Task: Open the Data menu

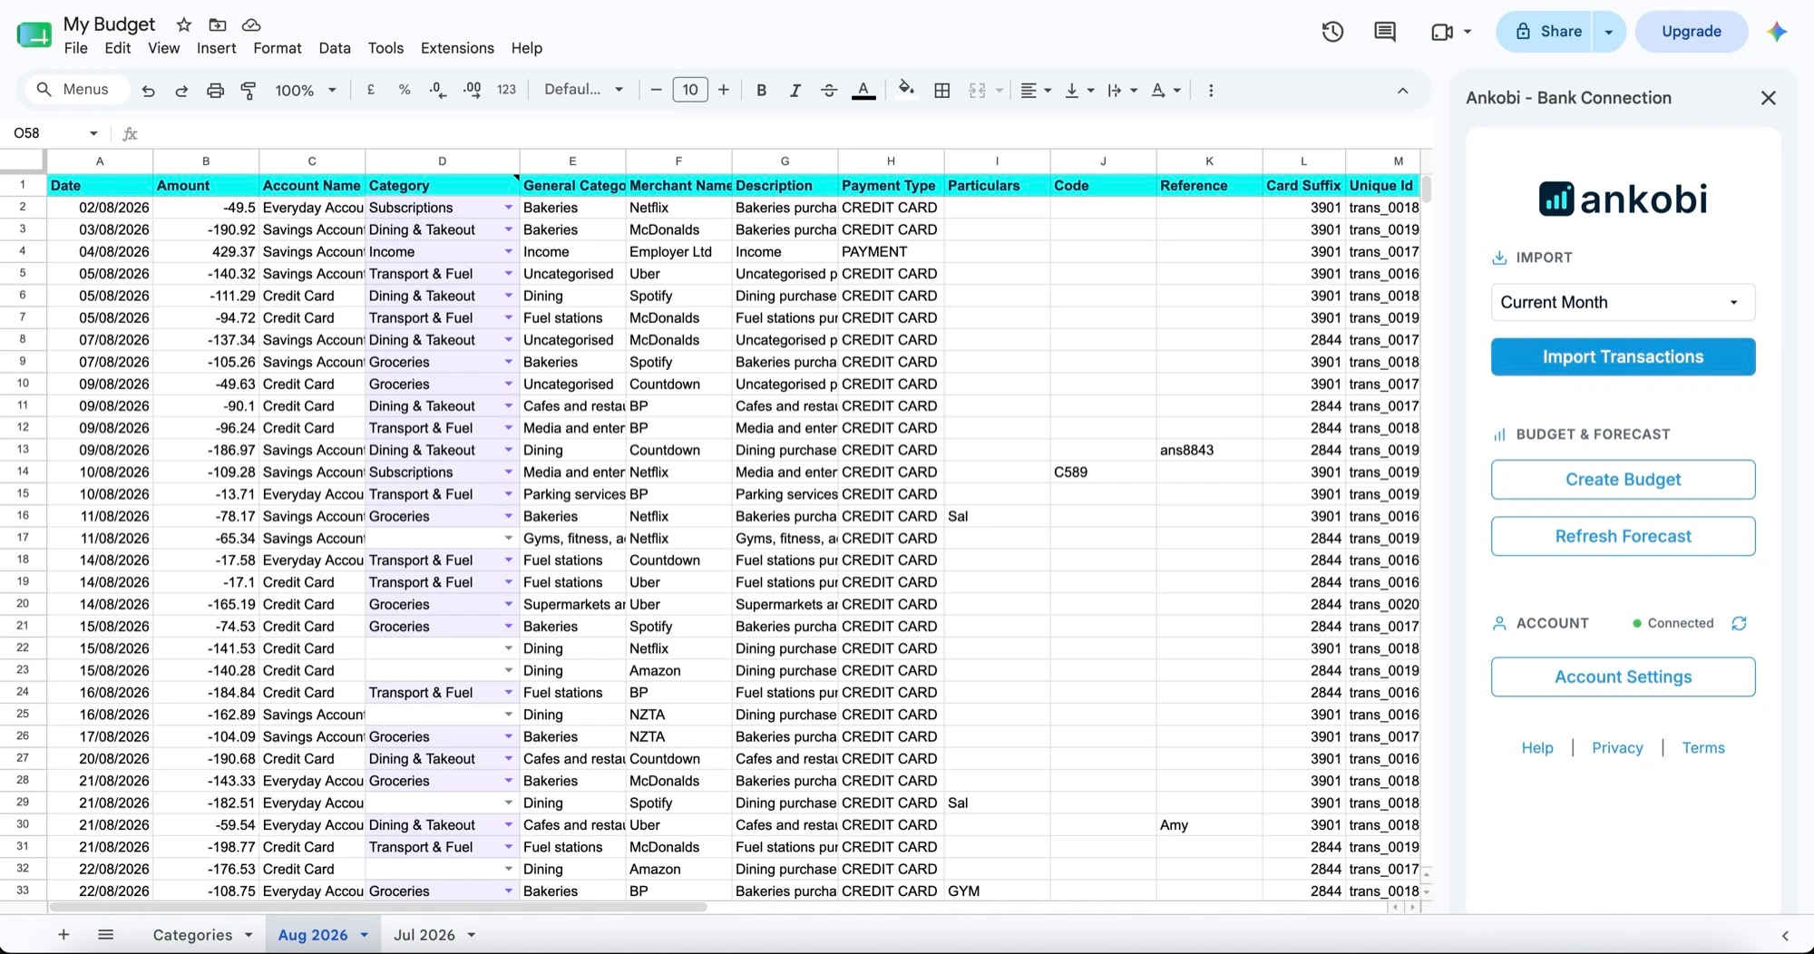Action: [x=335, y=48]
